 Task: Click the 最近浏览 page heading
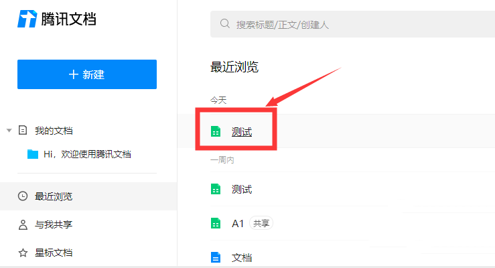click(234, 67)
